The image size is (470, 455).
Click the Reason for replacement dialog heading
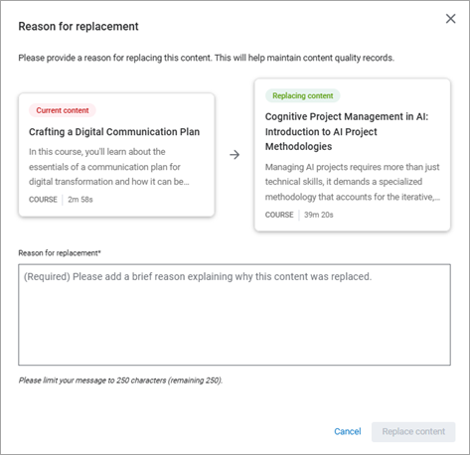point(78,26)
